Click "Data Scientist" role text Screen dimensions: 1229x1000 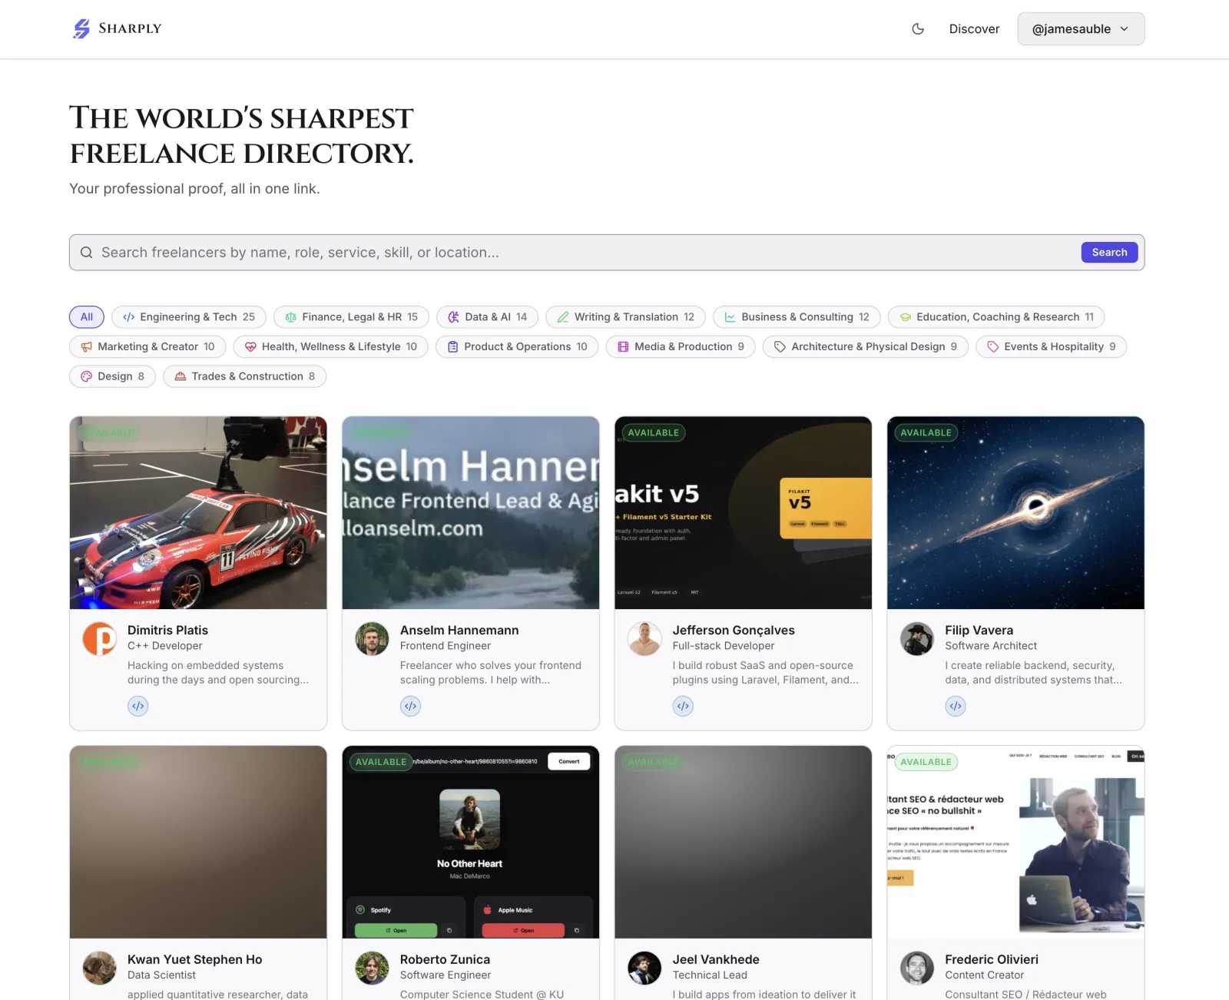click(162, 975)
